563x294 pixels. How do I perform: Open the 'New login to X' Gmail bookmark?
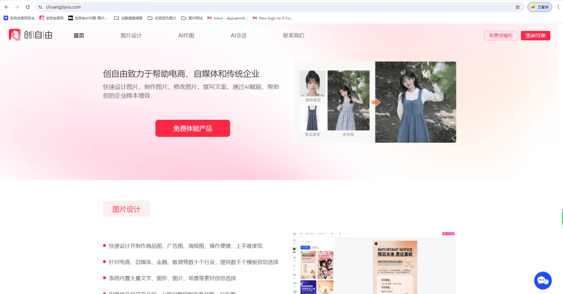click(x=273, y=18)
